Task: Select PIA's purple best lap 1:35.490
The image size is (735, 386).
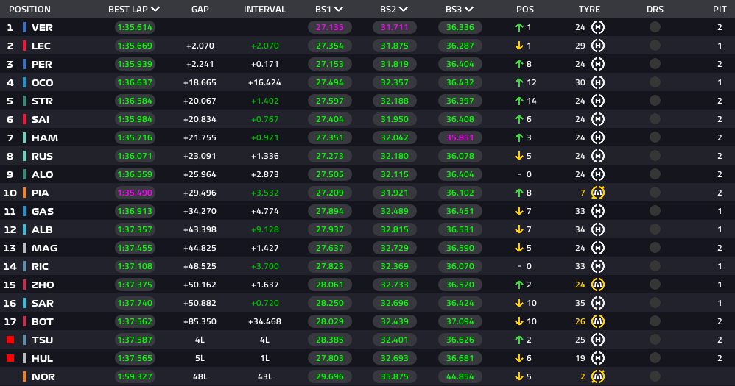Action: 134,193
